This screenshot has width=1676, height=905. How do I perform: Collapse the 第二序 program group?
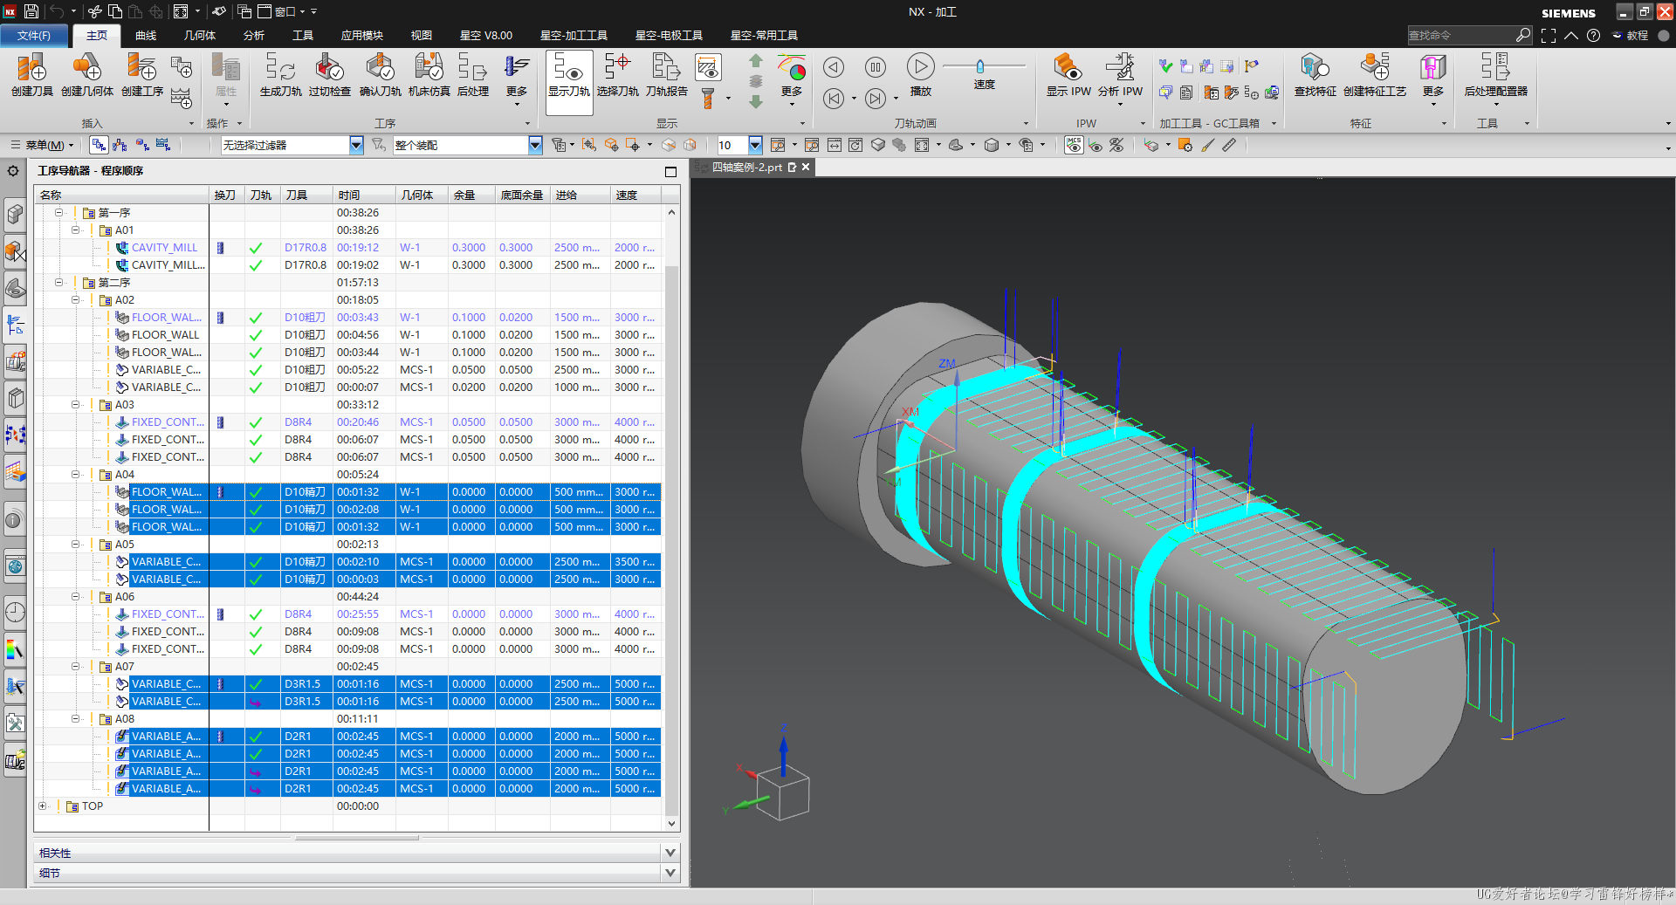coord(58,282)
